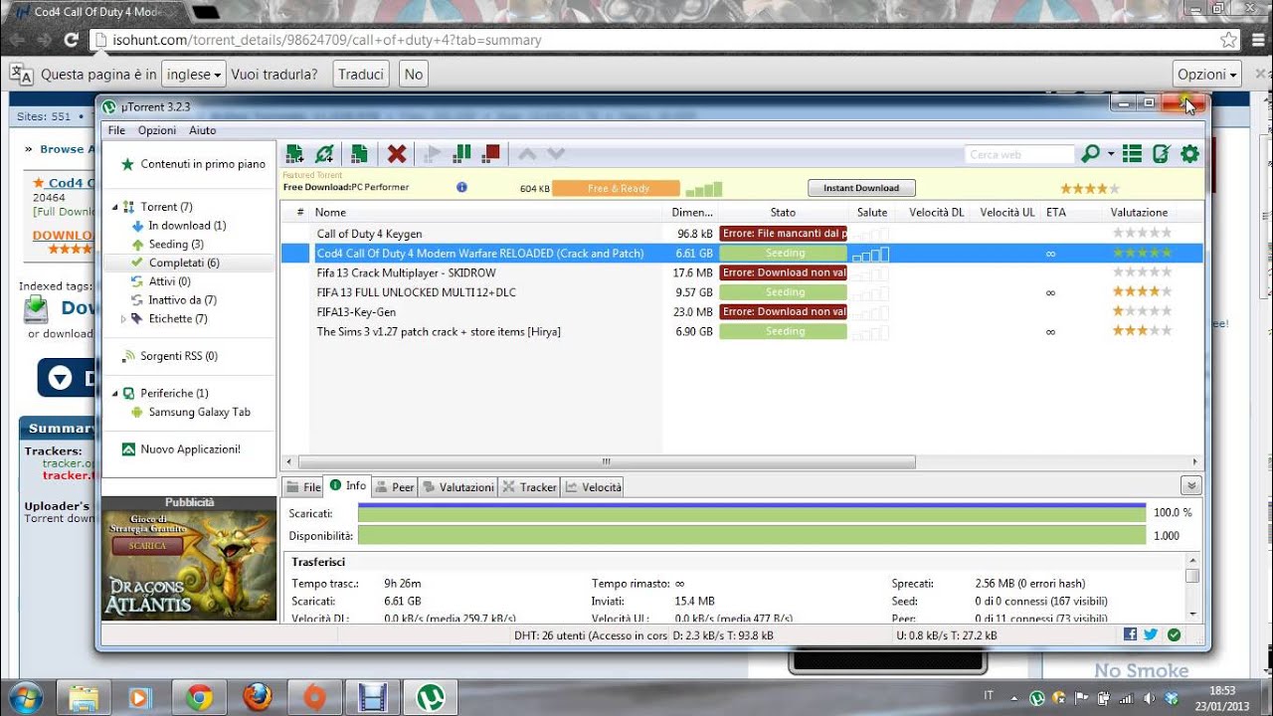
Task: Click the Create New Torrent icon
Action: tap(359, 153)
